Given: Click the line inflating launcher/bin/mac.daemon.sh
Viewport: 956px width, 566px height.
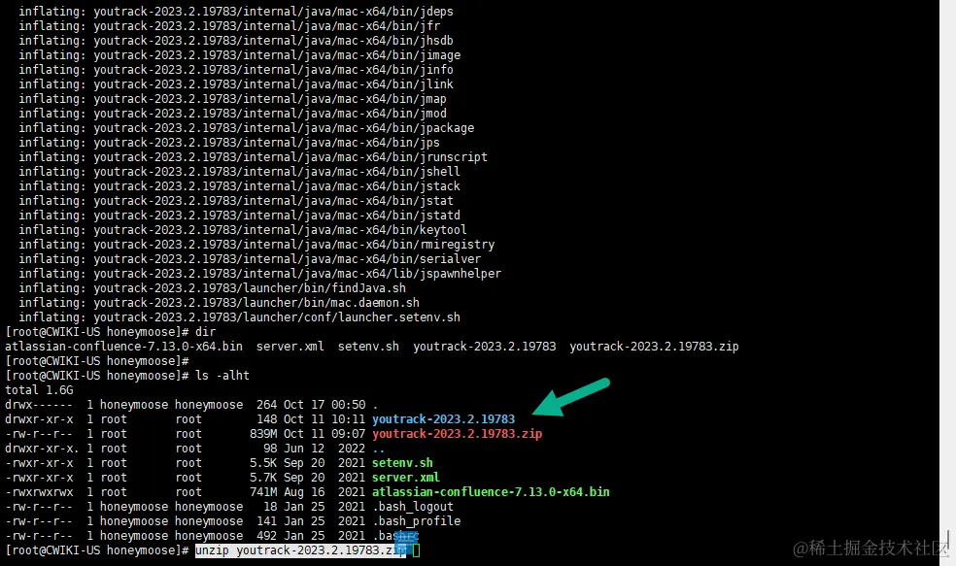Looking at the screenshot, I should [219, 303].
